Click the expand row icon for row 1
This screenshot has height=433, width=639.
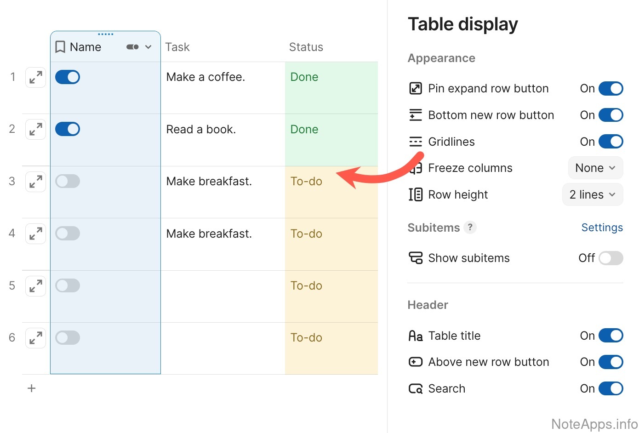tap(35, 77)
